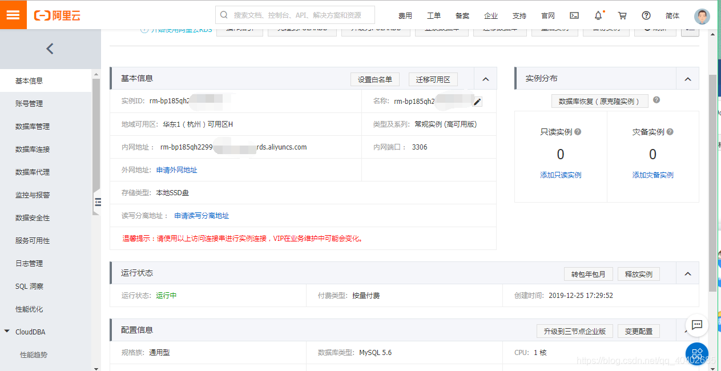This screenshot has width=721, height=371.
Task: Click 添加只读实例 link
Action: tap(560, 175)
